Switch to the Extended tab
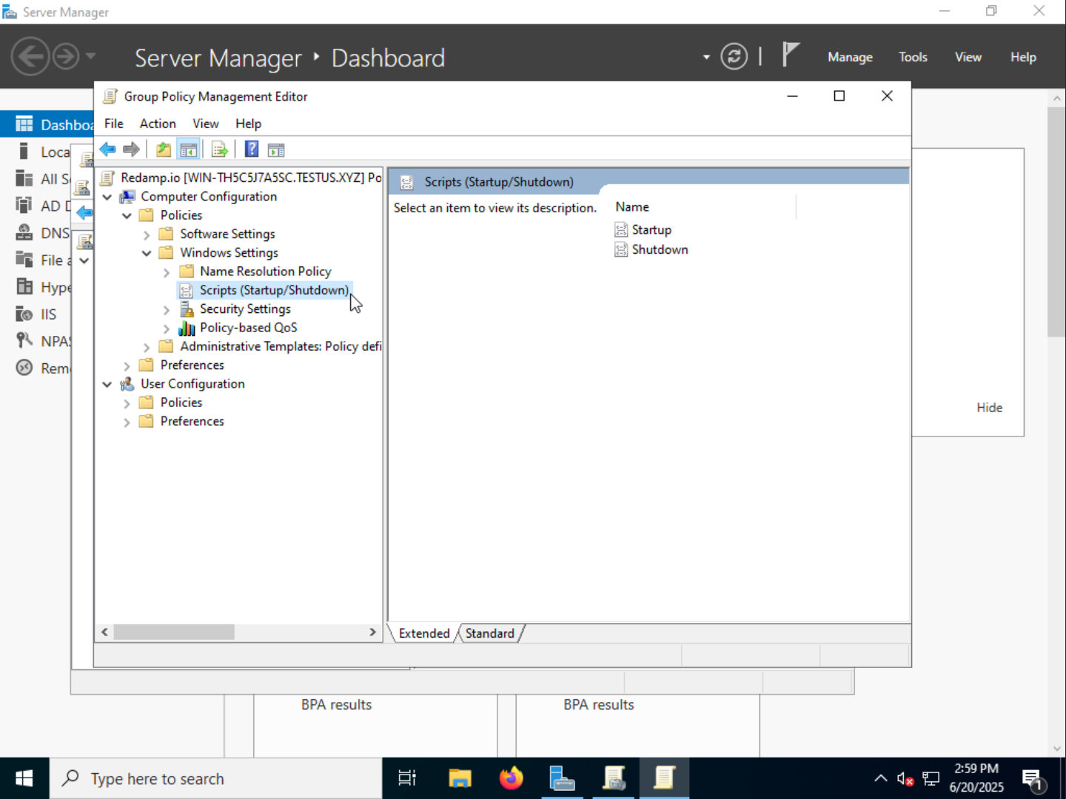The image size is (1066, 799). [424, 633]
